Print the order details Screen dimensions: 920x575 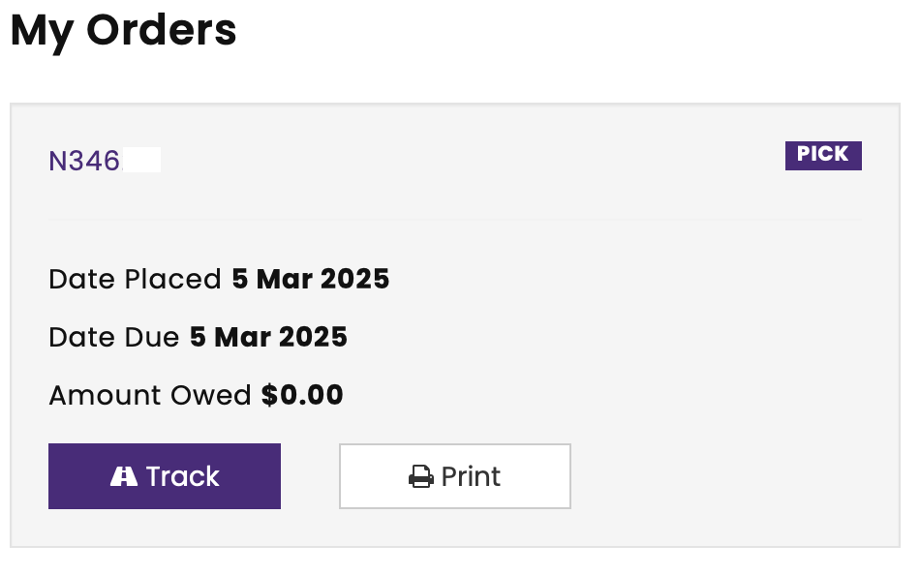pos(455,476)
